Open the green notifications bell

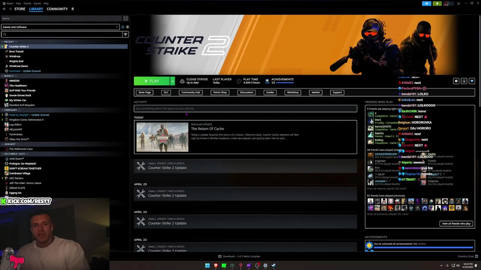tap(437, 3)
